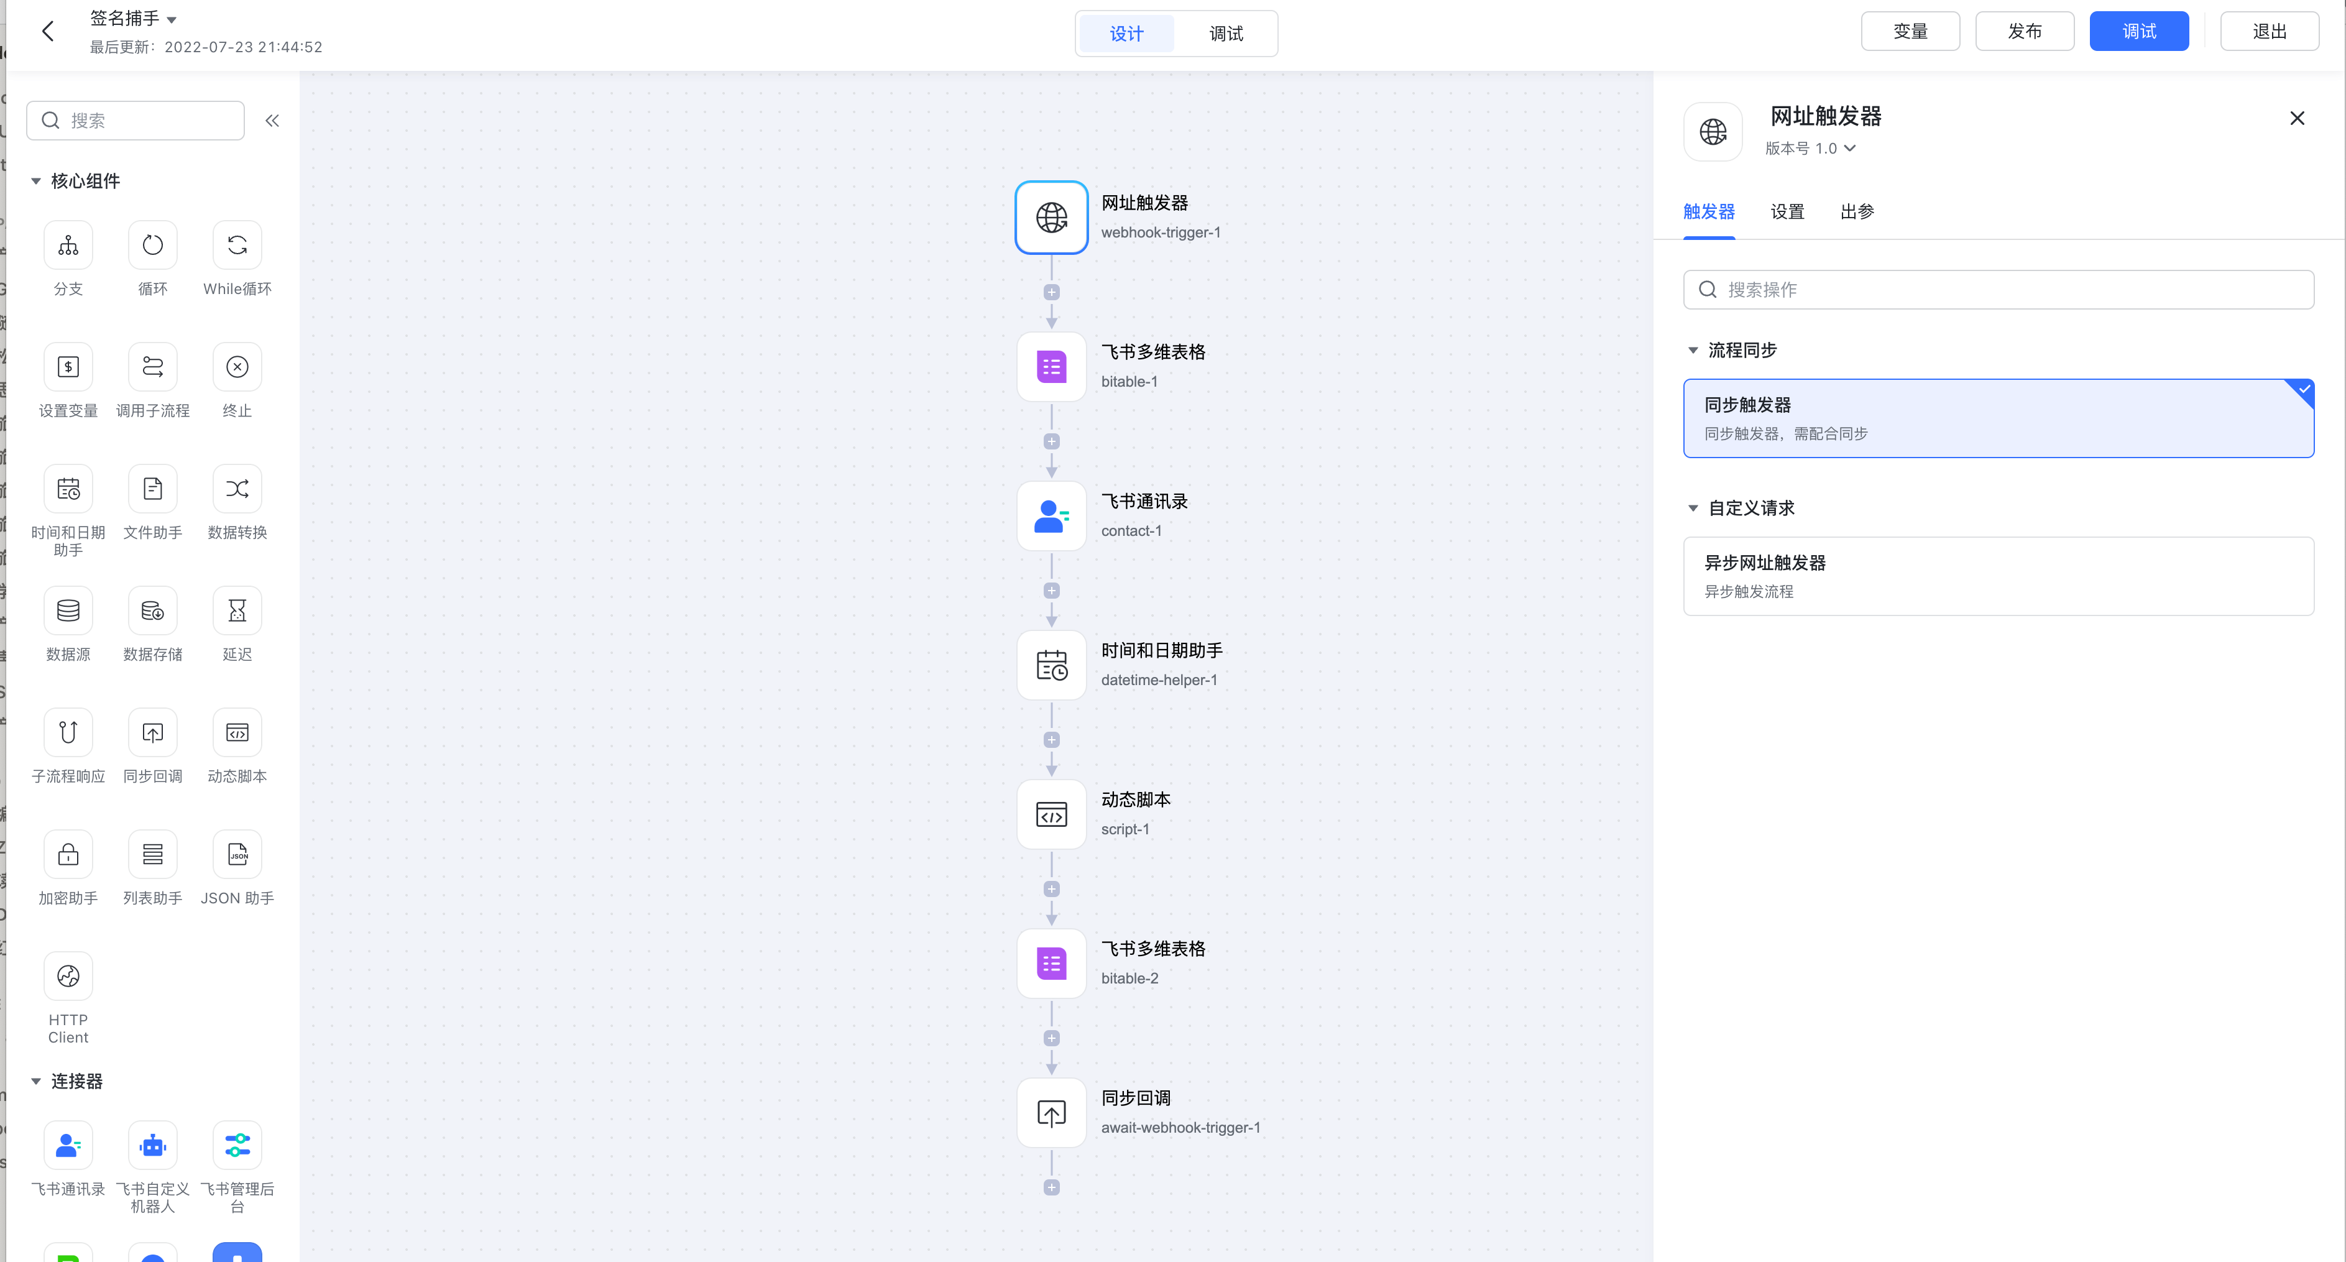This screenshot has height=1262, width=2346.
Task: Select the 子流程响应 component icon
Action: tap(68, 733)
